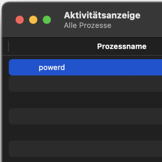
Task: Click the column divider left of Prozessname
Action: point(8,47)
